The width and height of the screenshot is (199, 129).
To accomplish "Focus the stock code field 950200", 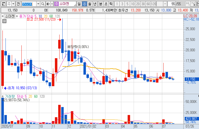I will coord(29,4).
